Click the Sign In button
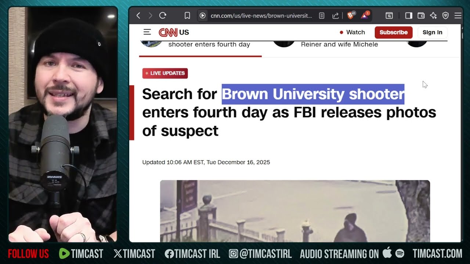The image size is (470, 264). [x=433, y=32]
